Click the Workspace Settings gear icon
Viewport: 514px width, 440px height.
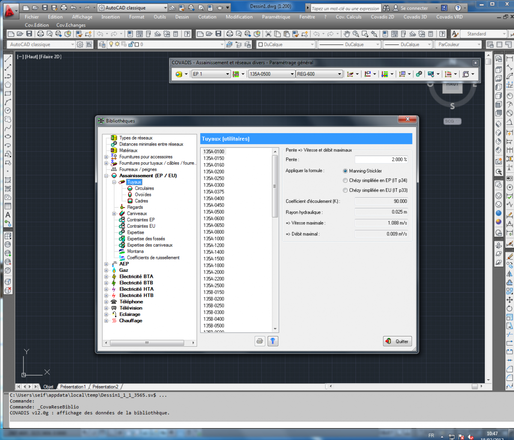click(80, 44)
